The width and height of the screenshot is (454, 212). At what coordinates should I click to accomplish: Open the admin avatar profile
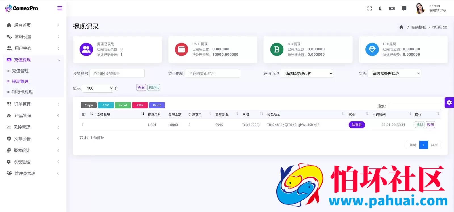[x=420, y=8]
